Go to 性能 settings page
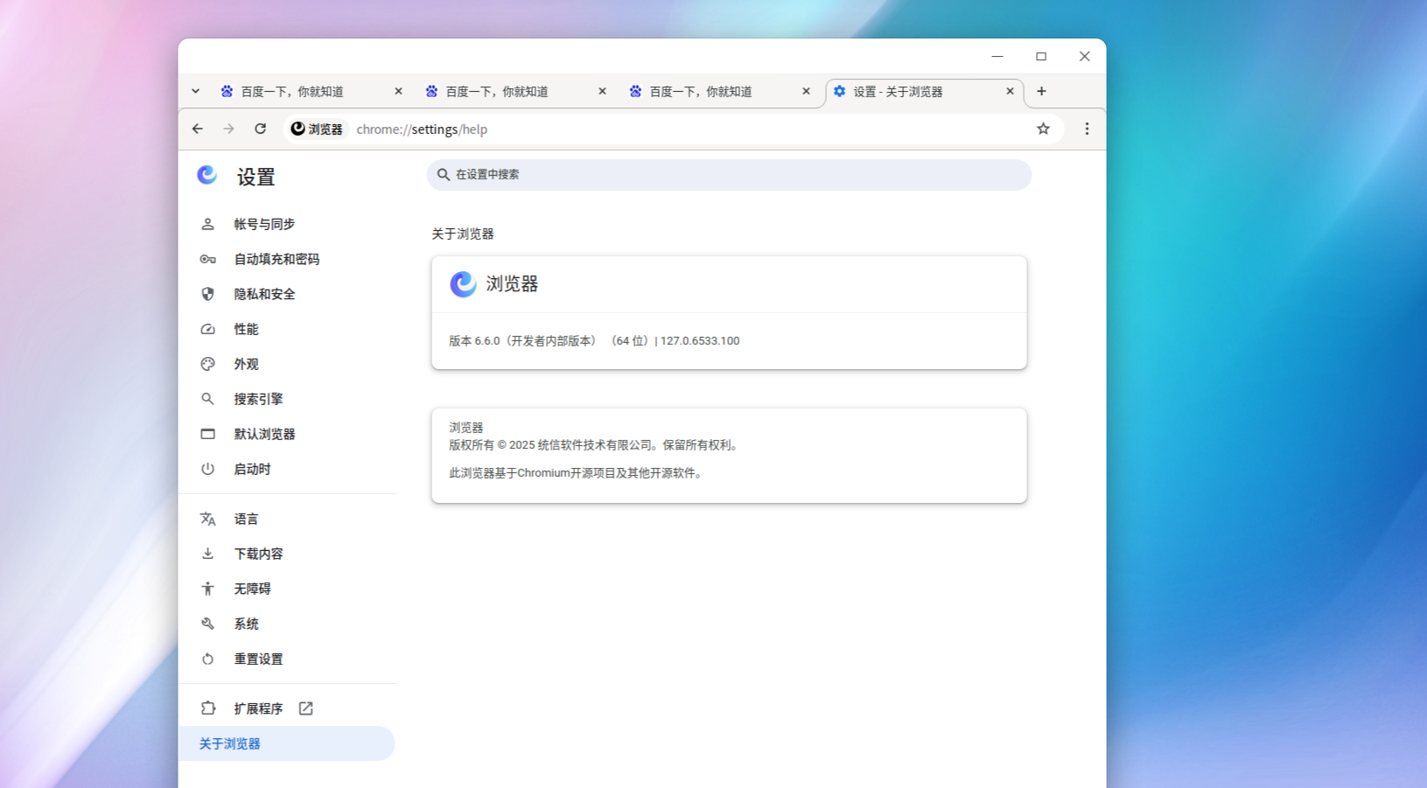This screenshot has height=788, width=1427. [287, 329]
